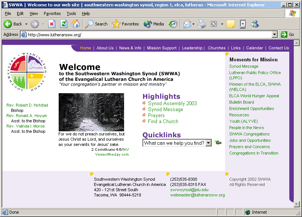Viewport: 302px width, 217px height.
Task: Go to Leadership nav tab
Action: coord(192,48)
